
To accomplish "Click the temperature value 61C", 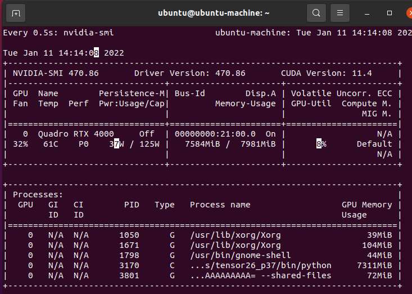I will [x=51, y=144].
